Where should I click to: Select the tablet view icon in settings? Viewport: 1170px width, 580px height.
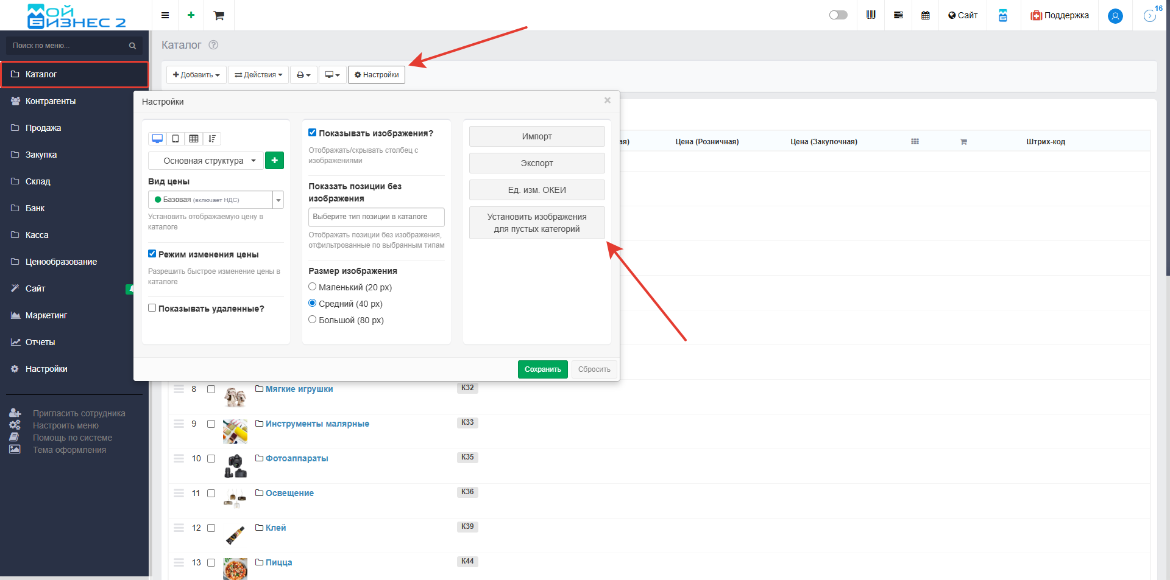(175, 139)
